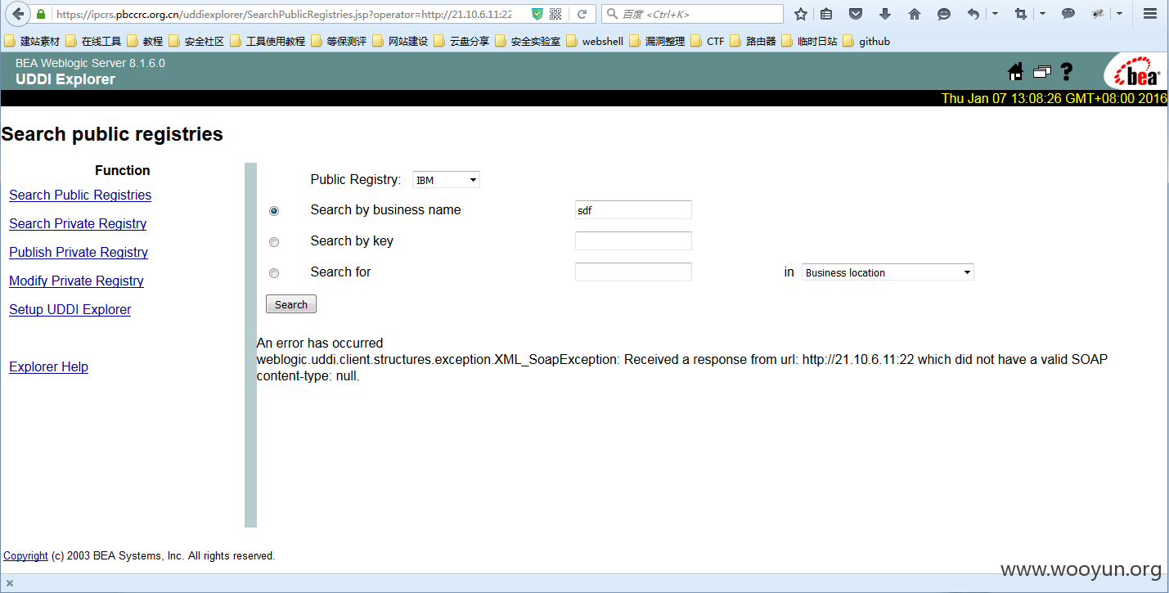Screen dimensions: 1169x593
Task: Open 路由器 bookmark folder
Action: point(753,41)
